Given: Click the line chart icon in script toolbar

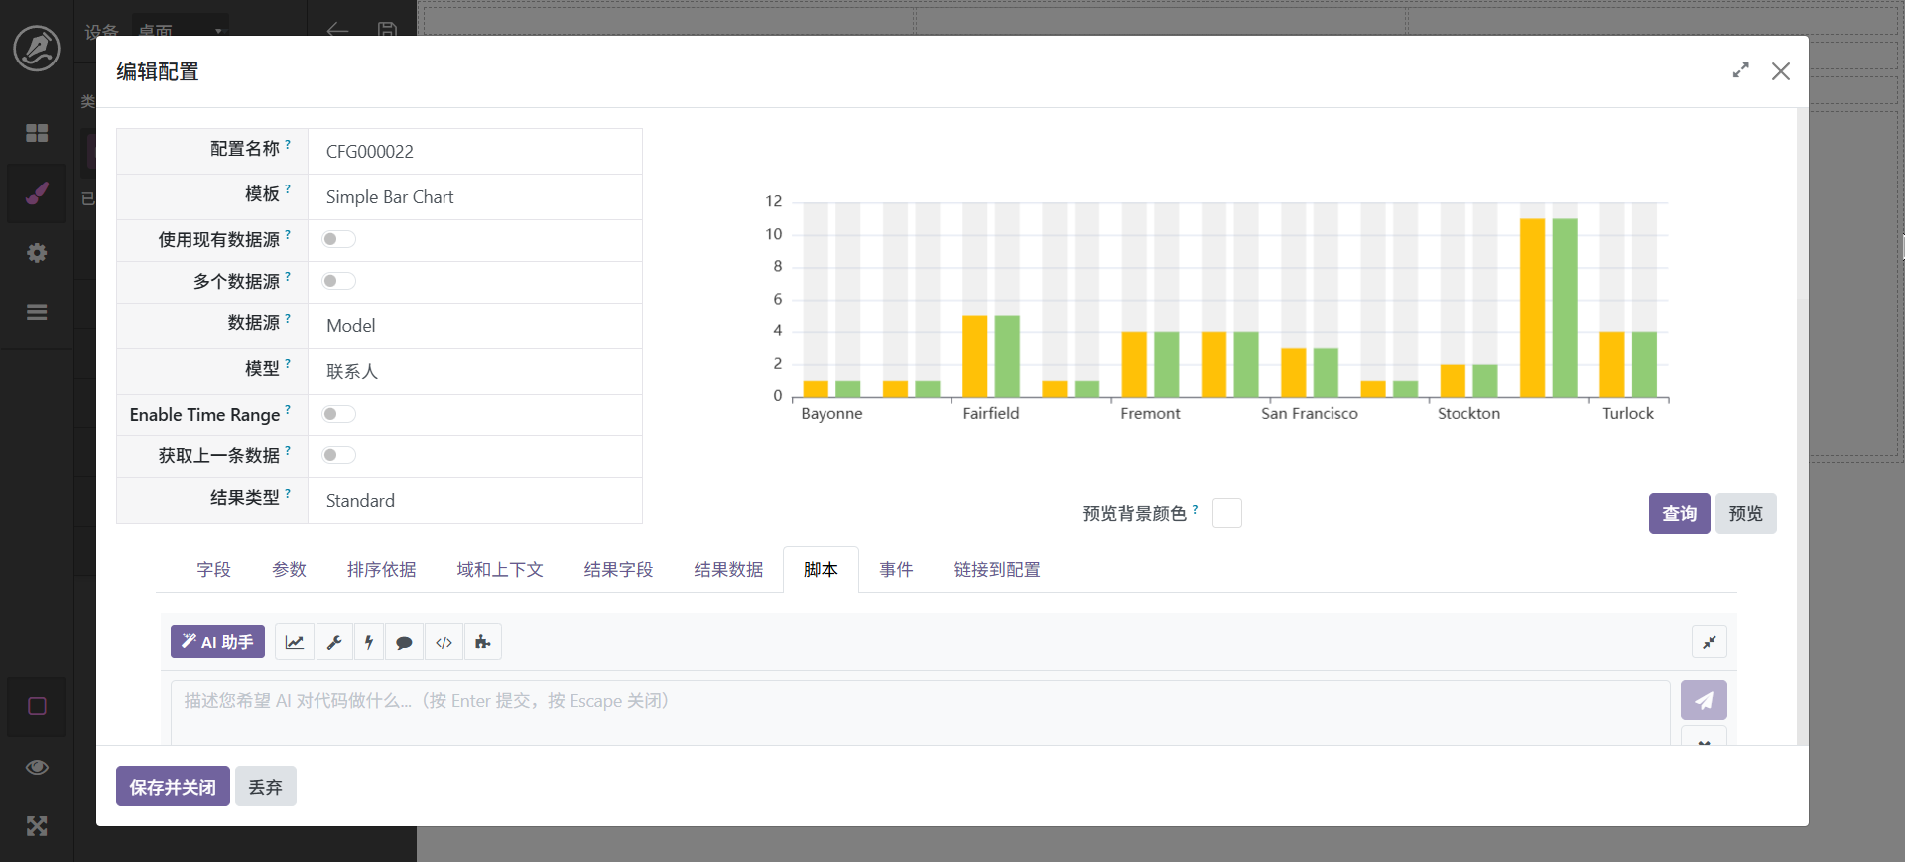Looking at the screenshot, I should (295, 642).
